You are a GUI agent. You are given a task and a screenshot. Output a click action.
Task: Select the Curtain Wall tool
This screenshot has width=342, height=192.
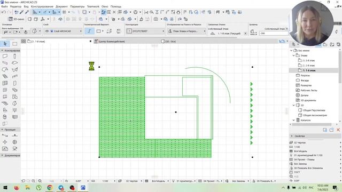click(5, 83)
